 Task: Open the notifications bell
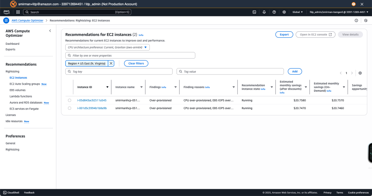[x=264, y=12]
